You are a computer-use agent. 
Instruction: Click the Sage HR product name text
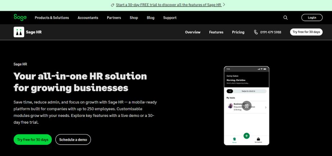pos(34,32)
